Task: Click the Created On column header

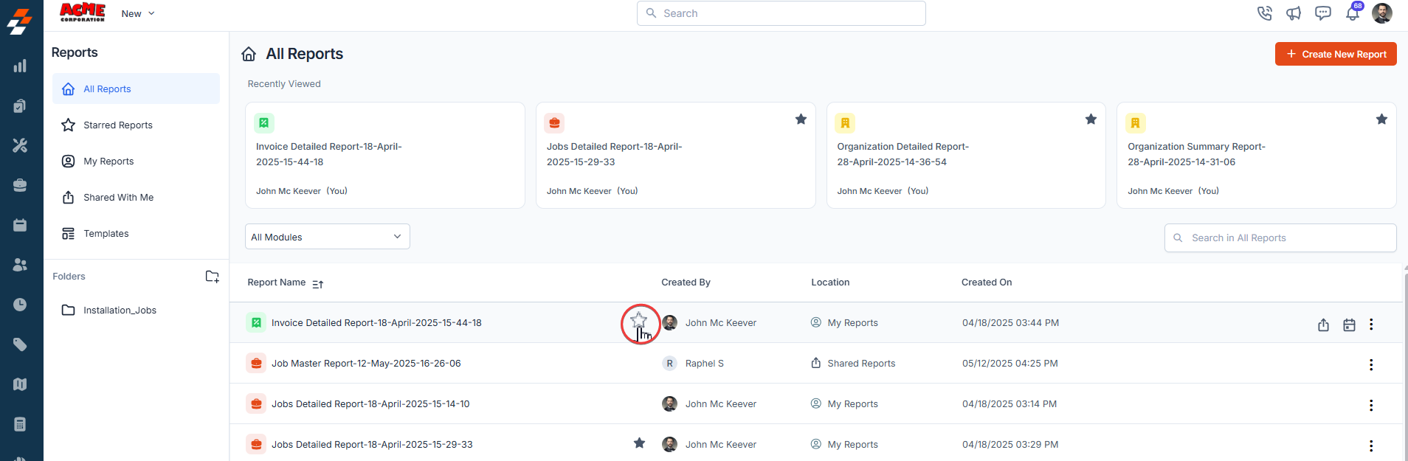Action: [x=987, y=283]
